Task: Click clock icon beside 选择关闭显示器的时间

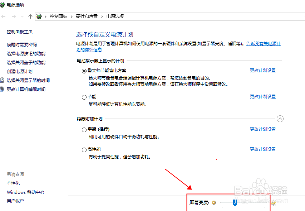Action: pos(2,80)
